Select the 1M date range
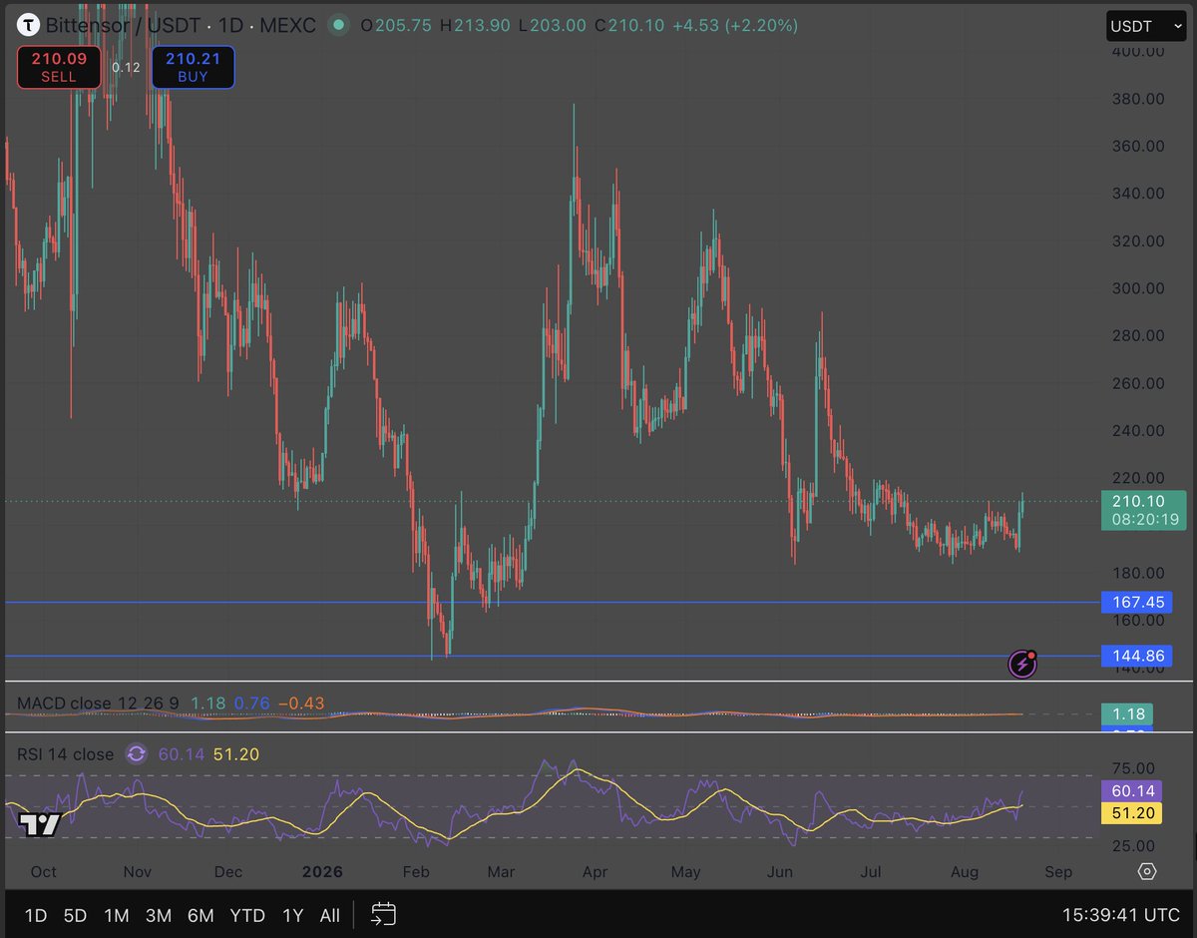 pos(117,915)
